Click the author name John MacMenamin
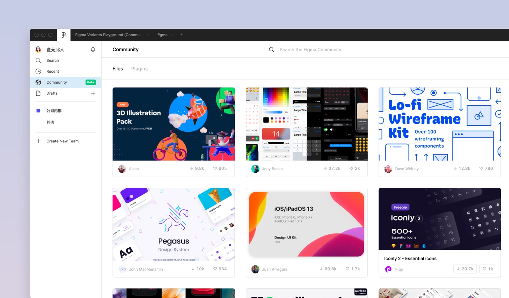Image resolution: width=509 pixels, height=298 pixels. [x=146, y=269]
